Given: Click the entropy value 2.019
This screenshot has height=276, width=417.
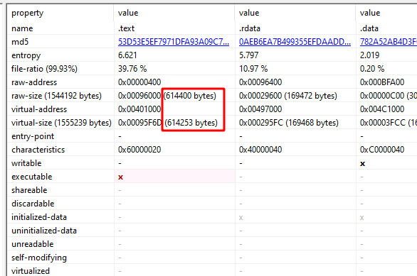Looking at the screenshot, I should 369,55.
